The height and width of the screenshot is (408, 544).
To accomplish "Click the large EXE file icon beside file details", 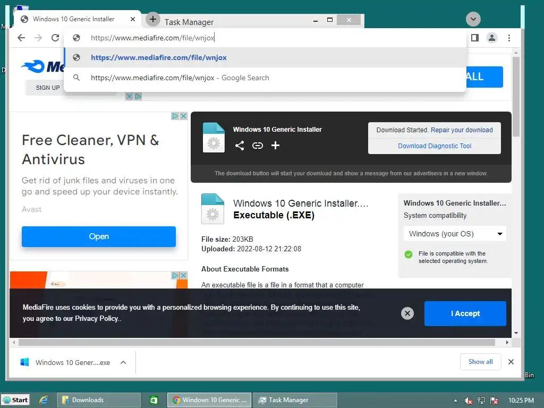I will click(x=212, y=208).
